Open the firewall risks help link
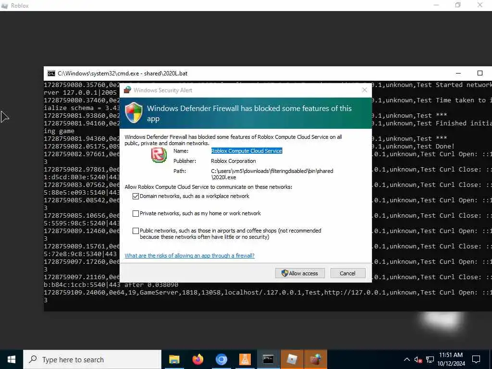The image size is (492, 369). pyautogui.click(x=189, y=256)
